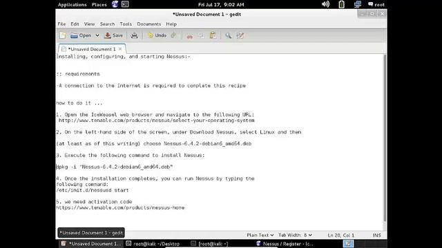Click the tenable.com/products/nessus-home URL line
442x248 pixels.
120,207
